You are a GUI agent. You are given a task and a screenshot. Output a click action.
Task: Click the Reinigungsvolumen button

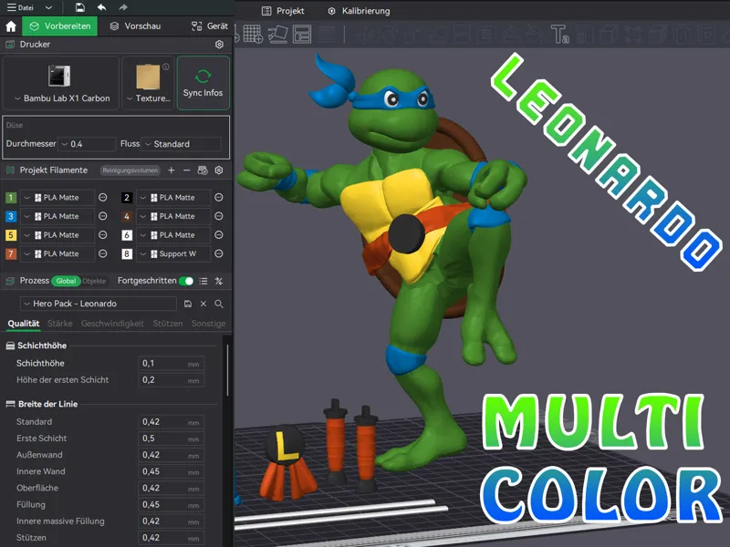coord(130,170)
